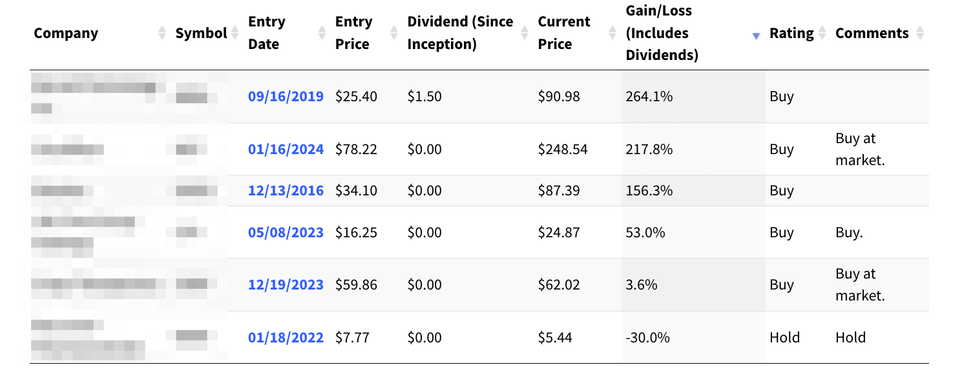The width and height of the screenshot is (953, 374).
Task: Click the Current Price sort arrows
Action: click(x=613, y=33)
